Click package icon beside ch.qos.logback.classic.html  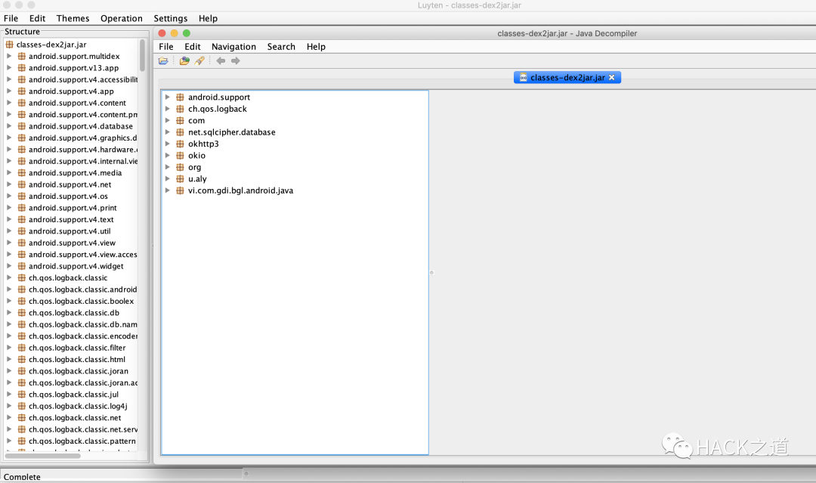point(21,359)
